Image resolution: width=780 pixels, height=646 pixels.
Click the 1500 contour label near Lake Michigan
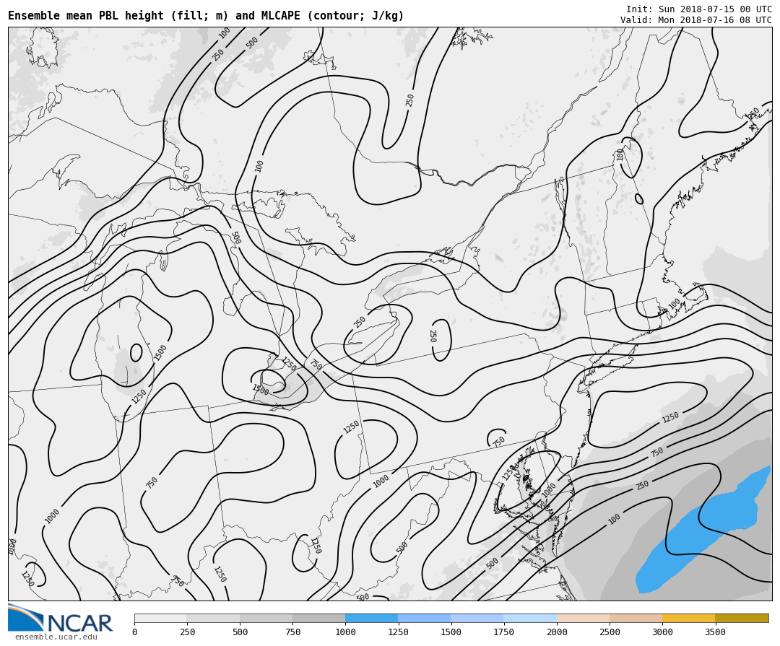(x=160, y=352)
